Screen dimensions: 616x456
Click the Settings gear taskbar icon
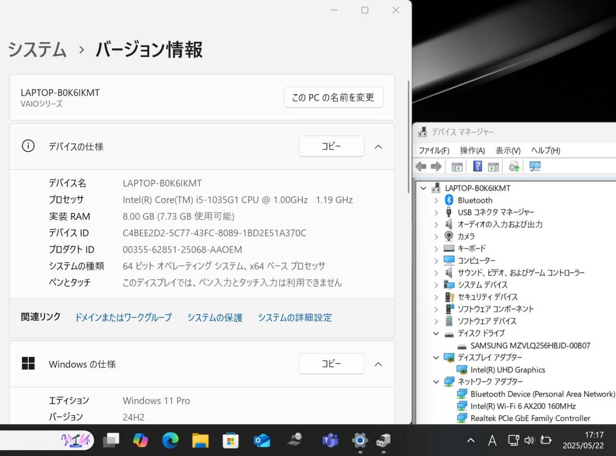[x=360, y=440]
